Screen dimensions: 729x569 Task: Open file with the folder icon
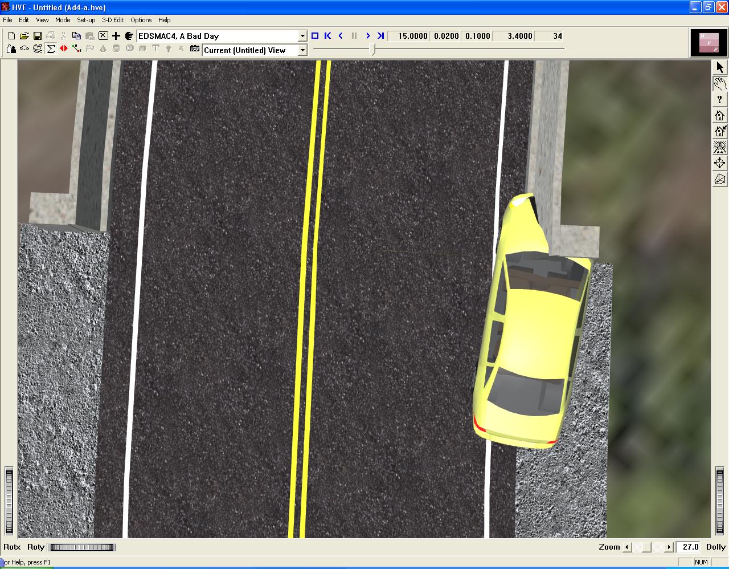[24, 36]
